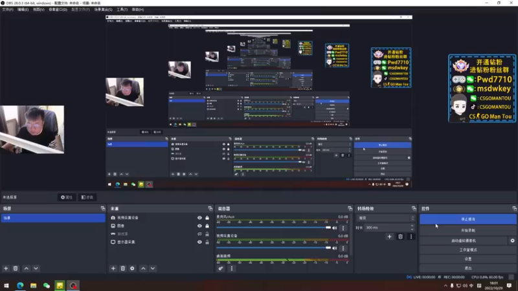Open source Properties (属性) button

pos(67,197)
